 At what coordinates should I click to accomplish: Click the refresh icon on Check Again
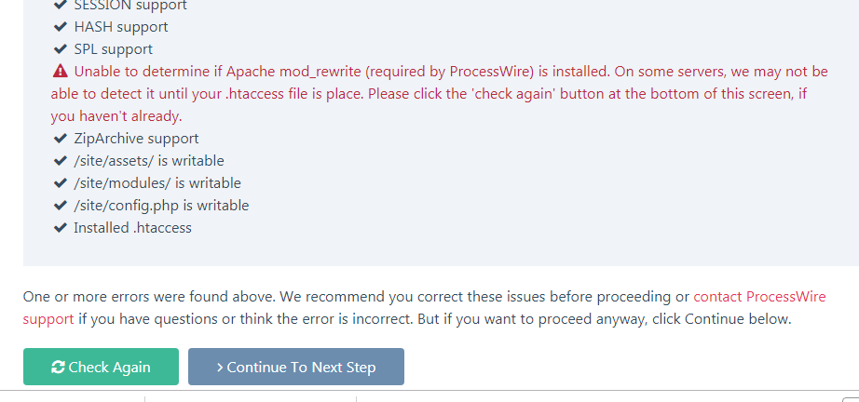58,368
